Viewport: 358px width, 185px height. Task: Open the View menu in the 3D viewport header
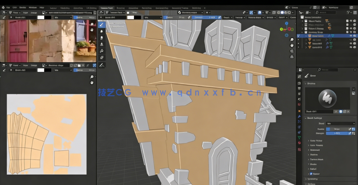[x=134, y=12]
